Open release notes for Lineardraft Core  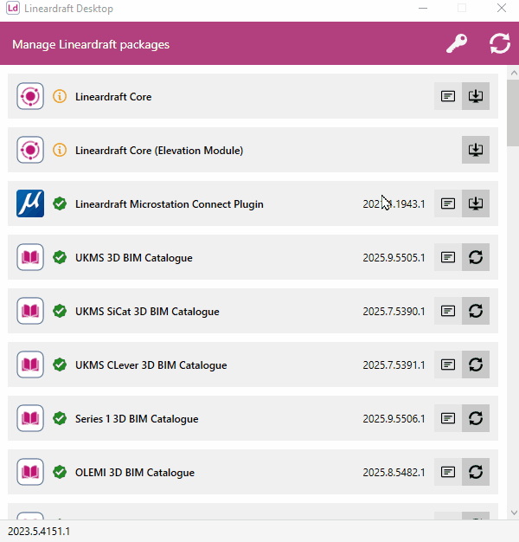pos(448,96)
